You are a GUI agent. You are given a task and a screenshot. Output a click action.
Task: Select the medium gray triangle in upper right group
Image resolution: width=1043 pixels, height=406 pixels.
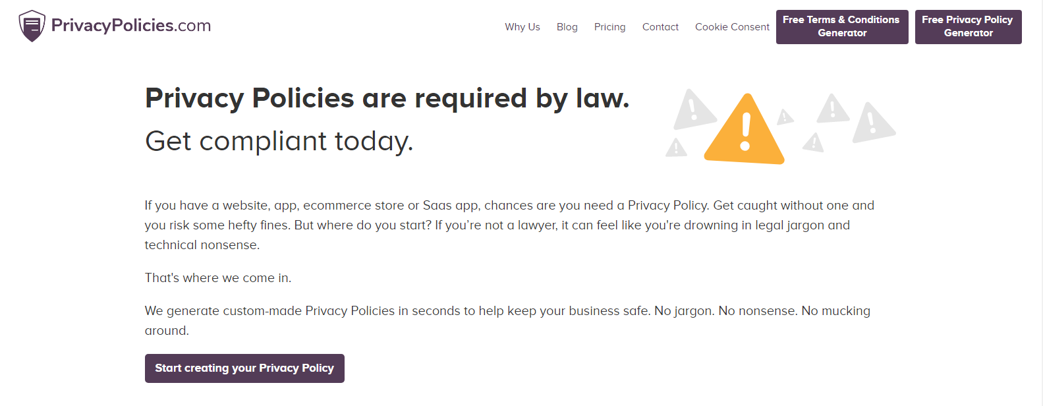(833, 109)
